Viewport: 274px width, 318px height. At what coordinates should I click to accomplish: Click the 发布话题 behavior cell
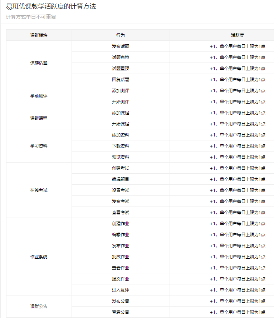(121, 46)
